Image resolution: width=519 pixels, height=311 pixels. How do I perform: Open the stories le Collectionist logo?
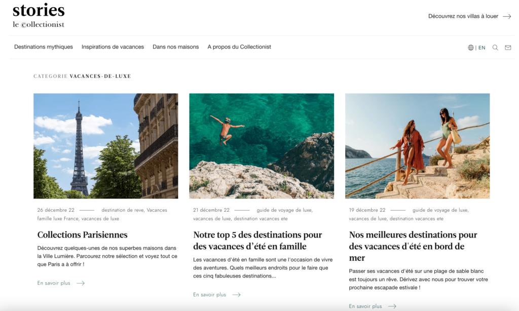tap(39, 15)
